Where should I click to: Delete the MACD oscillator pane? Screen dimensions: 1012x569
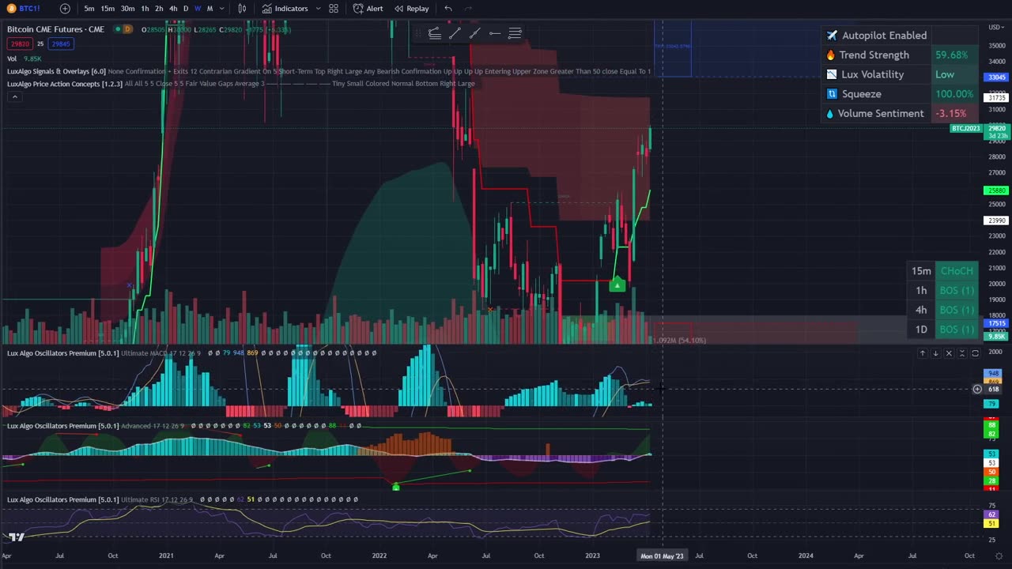coord(949,353)
